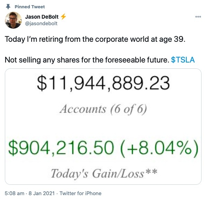Click the lightning bolt emoji after the name
206x201 pixels.
pos(63,17)
